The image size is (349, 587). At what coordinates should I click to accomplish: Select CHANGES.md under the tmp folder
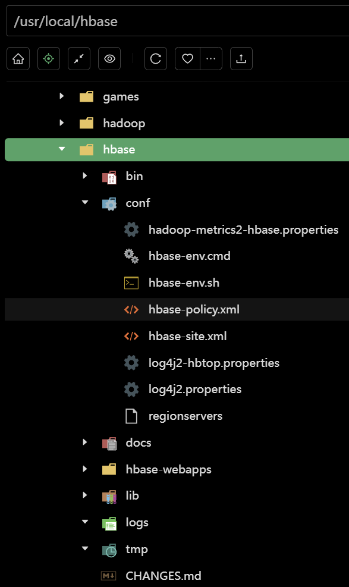coord(163,575)
